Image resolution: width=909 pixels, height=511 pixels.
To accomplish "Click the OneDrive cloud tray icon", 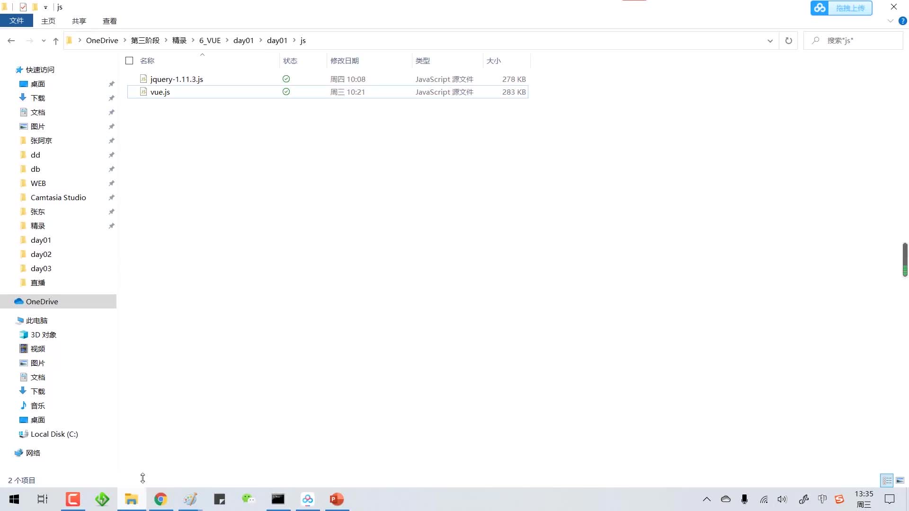I will pos(726,499).
